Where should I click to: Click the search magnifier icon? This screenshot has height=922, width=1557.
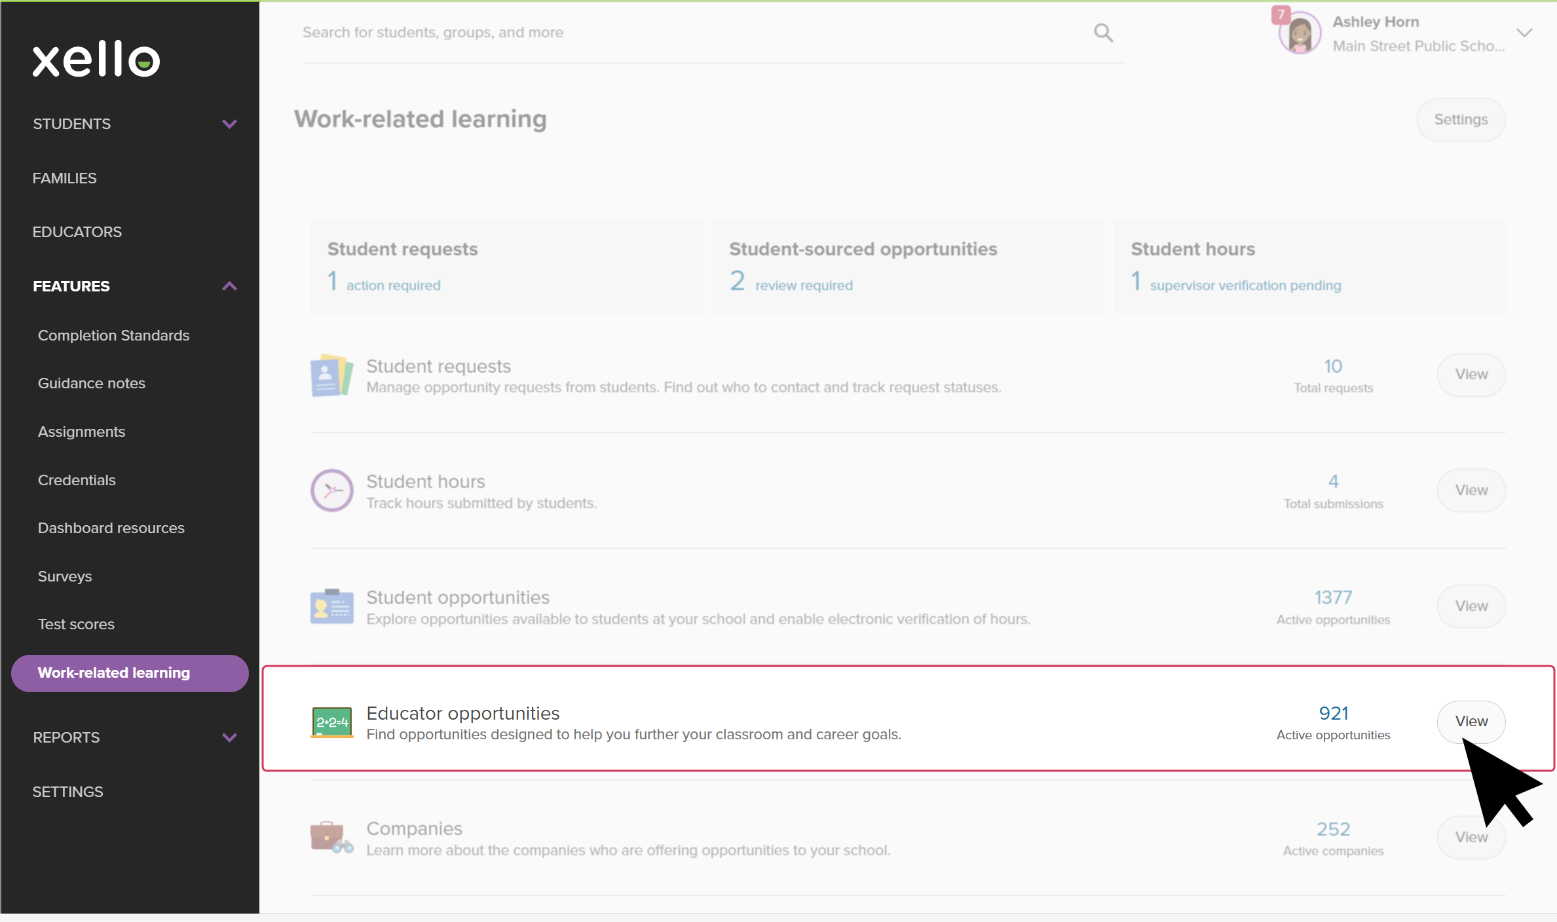pos(1103,33)
